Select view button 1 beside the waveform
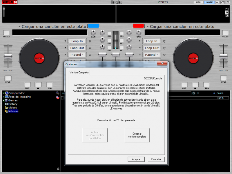The image size is (232, 174). (227, 9)
